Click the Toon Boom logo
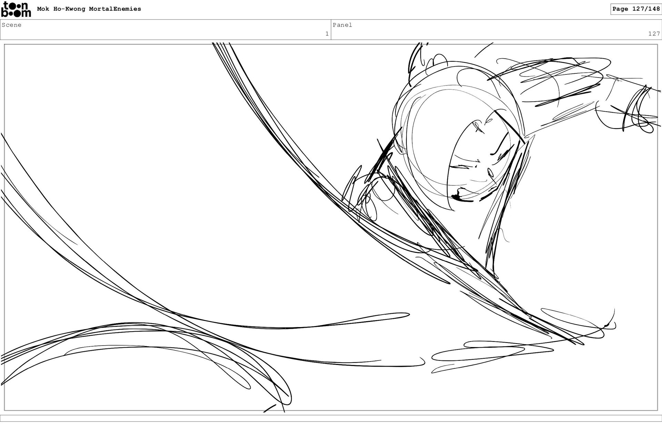This screenshot has height=428, width=662. (16, 9)
